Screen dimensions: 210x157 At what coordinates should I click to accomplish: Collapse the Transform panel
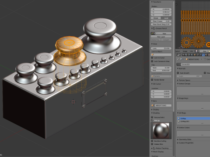pos(152,2)
